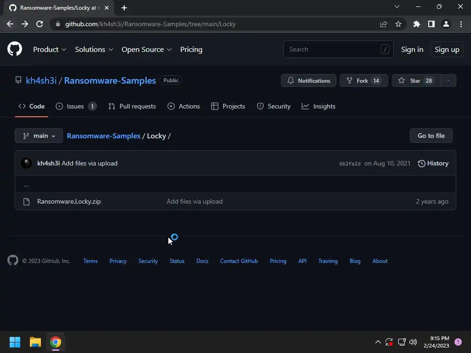Expand the Product menu
471x353 pixels.
pyautogui.click(x=50, y=50)
